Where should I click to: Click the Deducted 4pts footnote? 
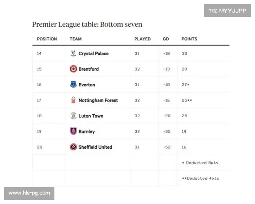click(200, 178)
